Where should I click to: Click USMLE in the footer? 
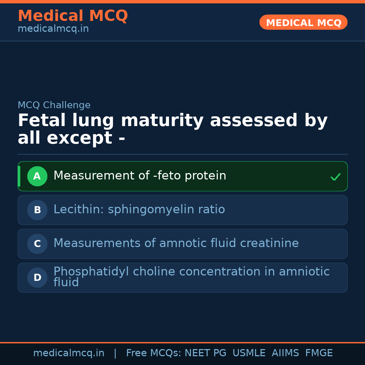click(249, 353)
